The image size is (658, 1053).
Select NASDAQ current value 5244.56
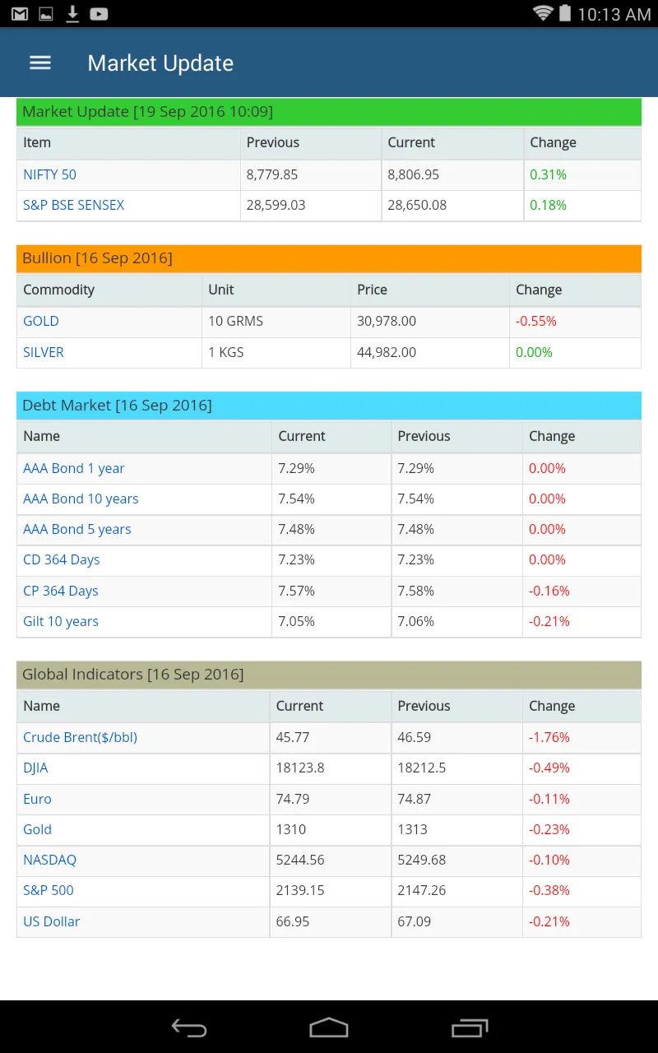pyautogui.click(x=300, y=860)
